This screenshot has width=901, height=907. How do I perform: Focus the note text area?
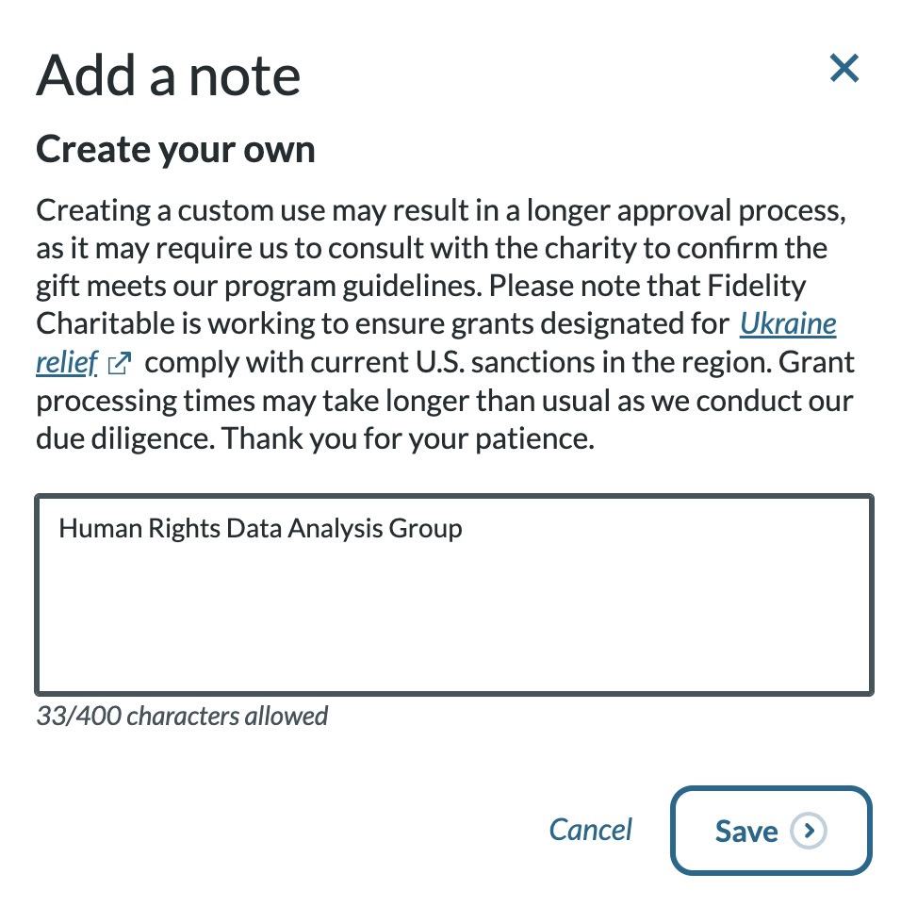point(454,595)
